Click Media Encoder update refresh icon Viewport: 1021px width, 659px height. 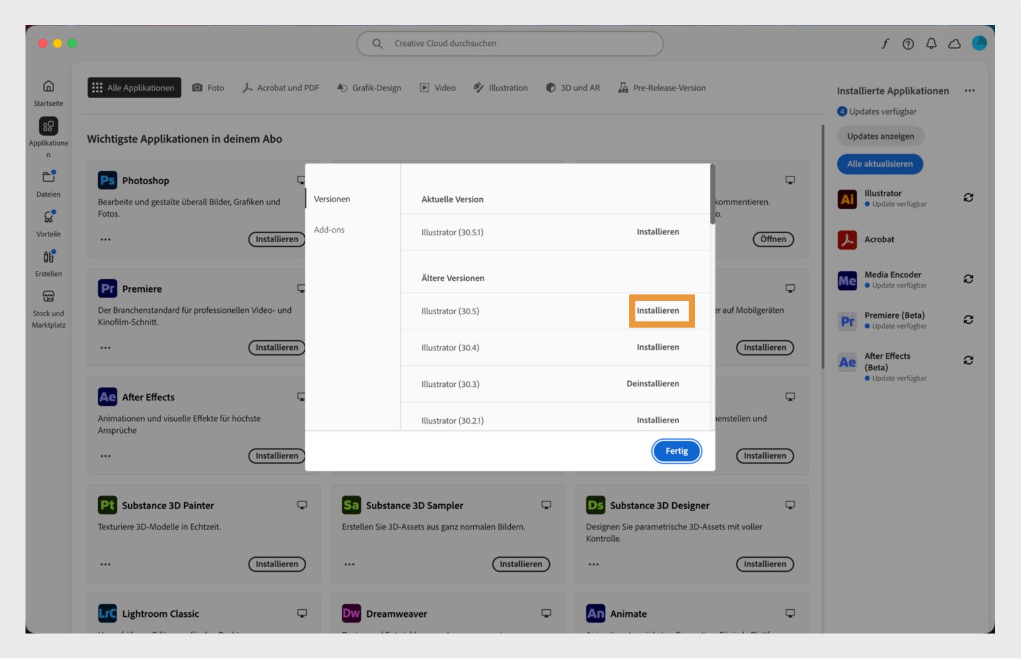pyautogui.click(x=968, y=279)
